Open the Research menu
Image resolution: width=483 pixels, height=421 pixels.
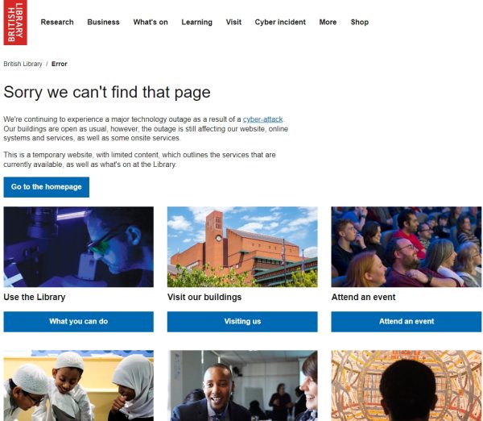57,23
